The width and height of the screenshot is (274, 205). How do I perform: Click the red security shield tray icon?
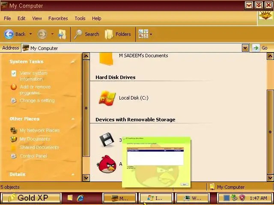[x=242, y=198]
